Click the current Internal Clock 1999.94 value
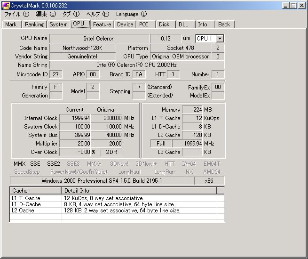Image resolution: width=308 pixels, height=259 pixels. (75, 118)
